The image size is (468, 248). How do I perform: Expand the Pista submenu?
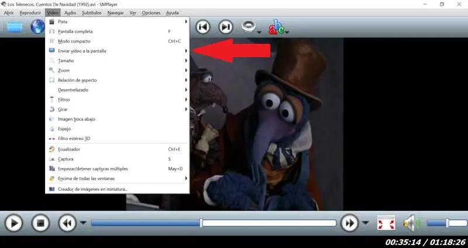coord(118,22)
